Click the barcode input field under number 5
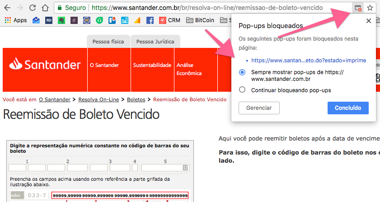Image resolution: width=380 pixels, height=202 pixels. (x=165, y=168)
